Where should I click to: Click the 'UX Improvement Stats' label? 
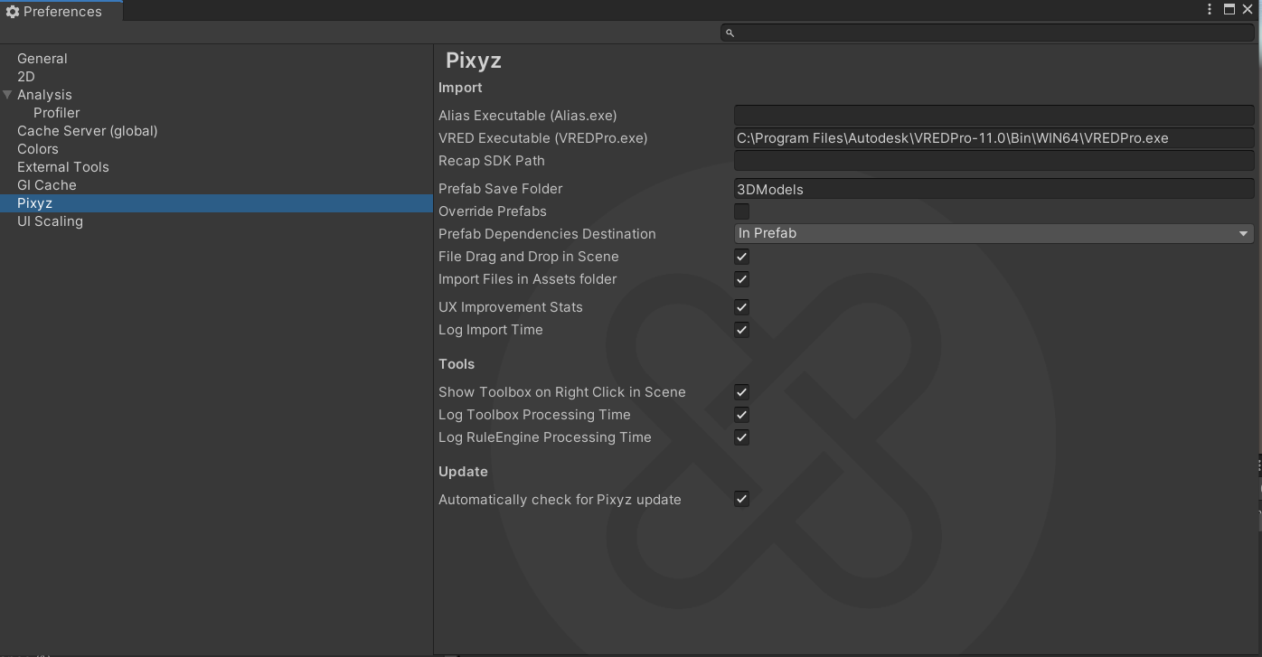(x=511, y=307)
